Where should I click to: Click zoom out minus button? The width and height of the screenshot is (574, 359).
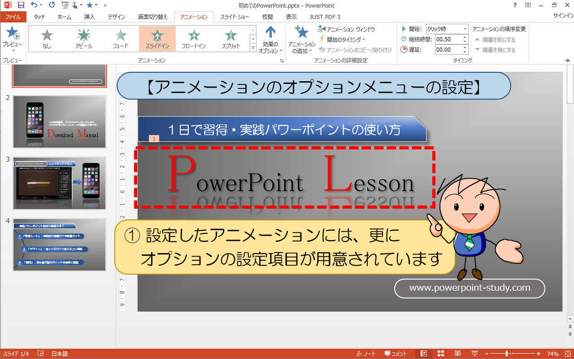[487, 354]
